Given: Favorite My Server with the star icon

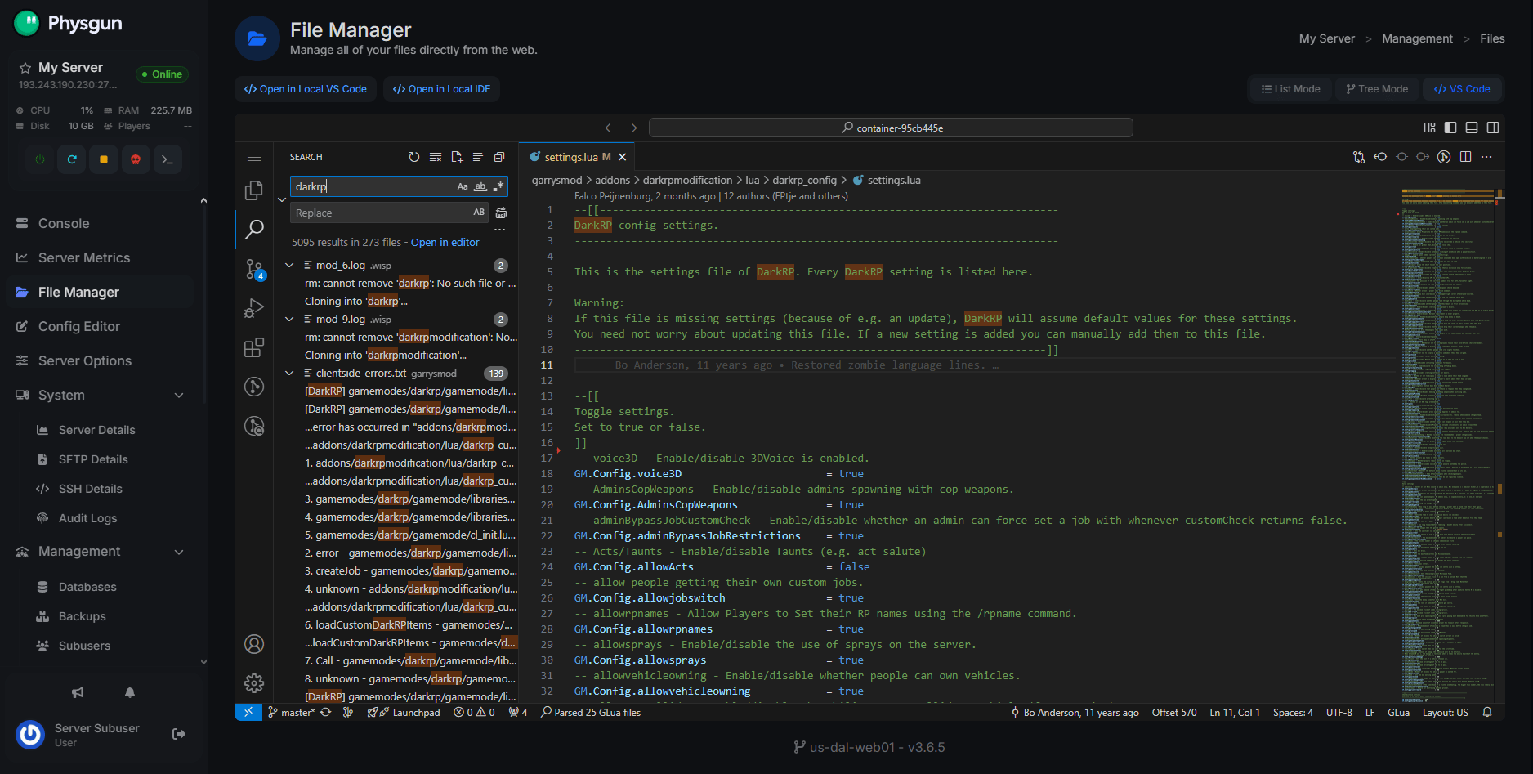Looking at the screenshot, I should (x=25, y=68).
